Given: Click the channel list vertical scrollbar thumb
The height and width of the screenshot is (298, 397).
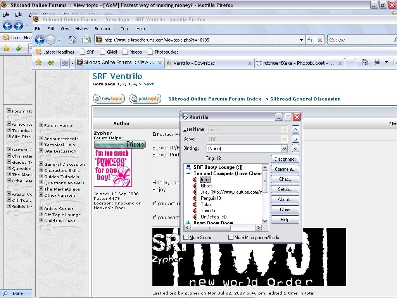Looking at the screenshot, I should point(265,182).
